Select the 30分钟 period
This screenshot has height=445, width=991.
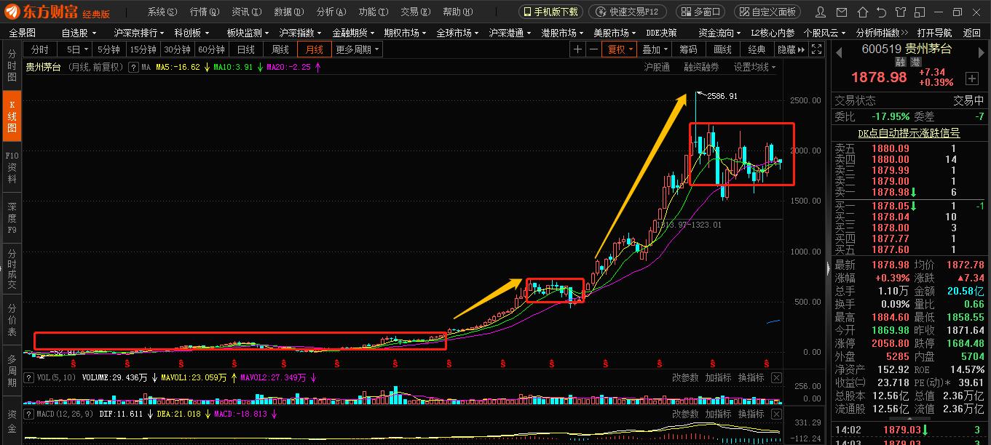click(177, 49)
